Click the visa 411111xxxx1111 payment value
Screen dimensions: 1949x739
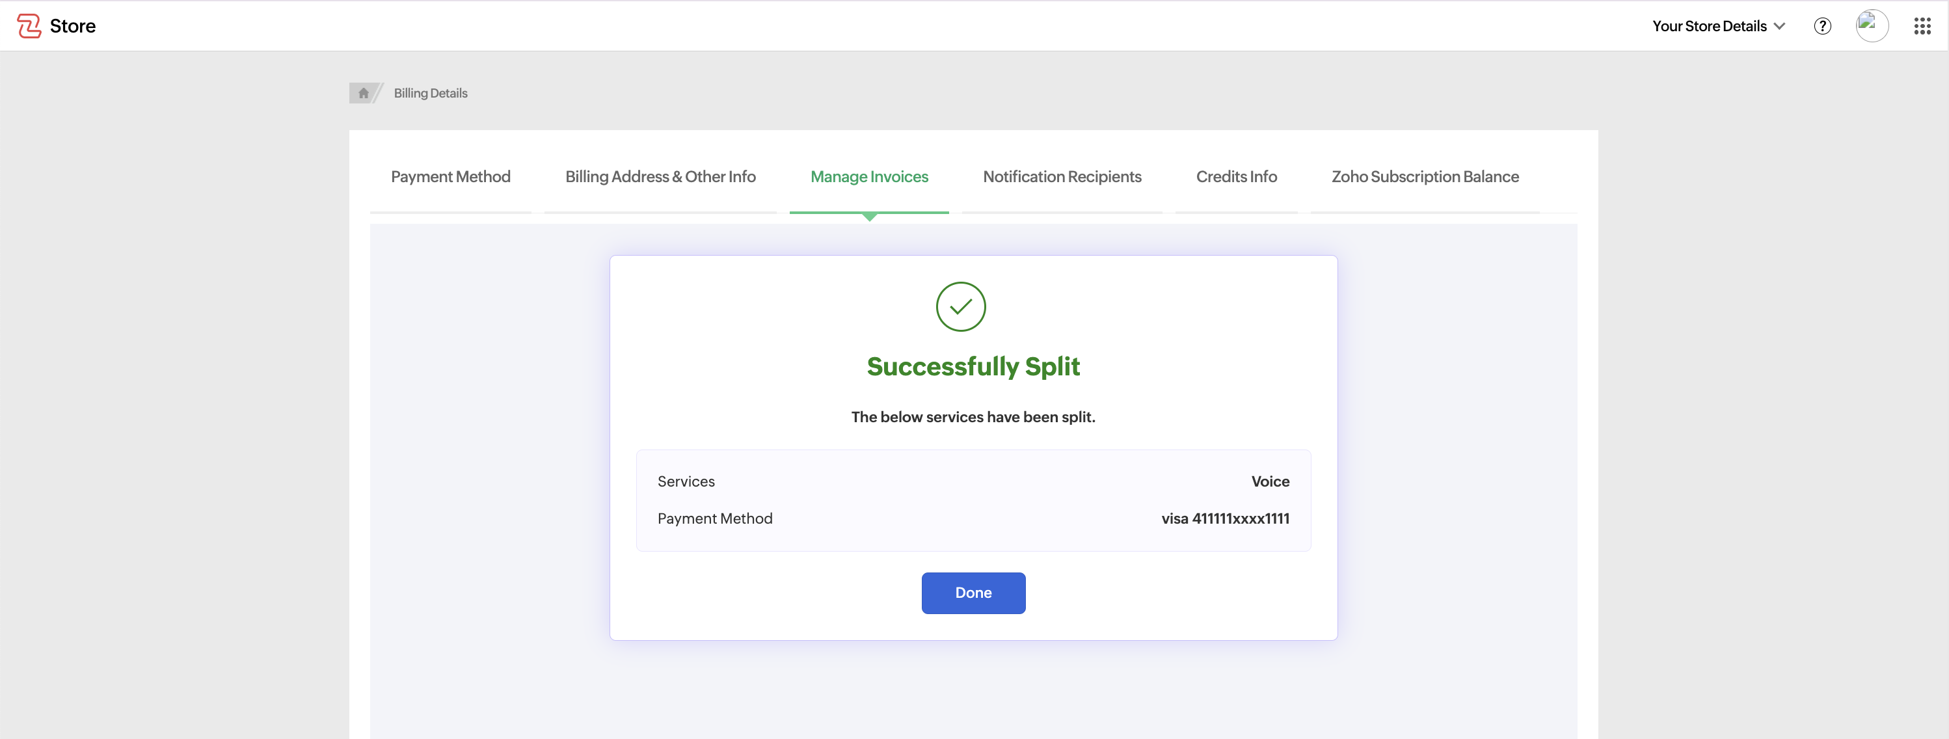[x=1225, y=518]
